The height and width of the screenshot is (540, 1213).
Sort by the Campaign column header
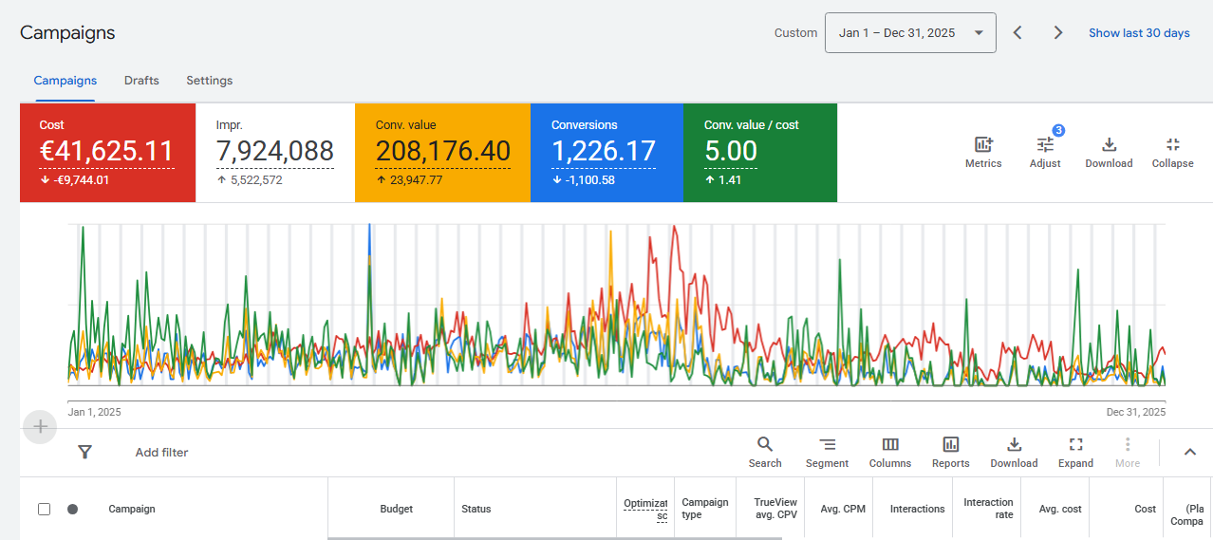coord(132,509)
